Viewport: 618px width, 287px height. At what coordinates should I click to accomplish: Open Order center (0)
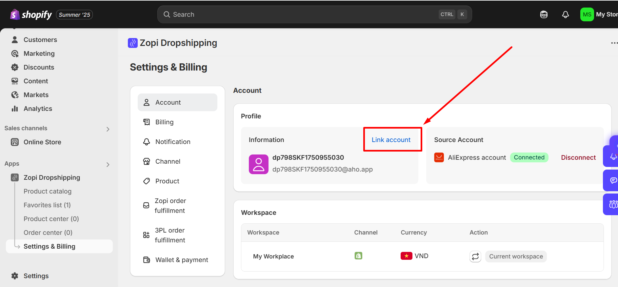(x=48, y=233)
